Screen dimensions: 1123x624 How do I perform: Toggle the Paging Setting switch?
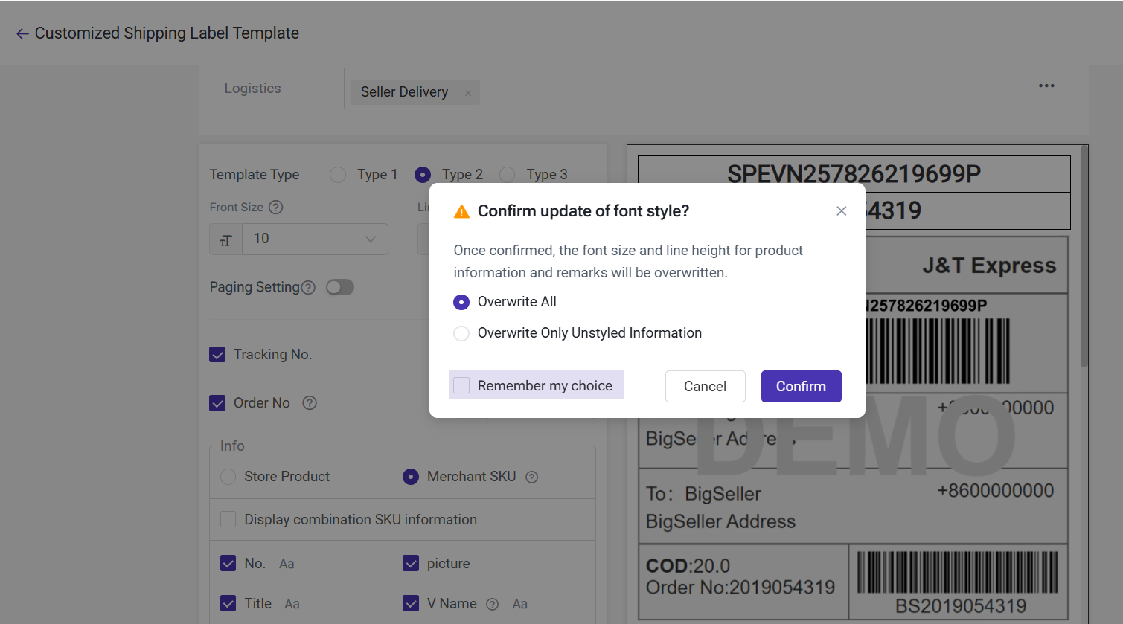[340, 287]
